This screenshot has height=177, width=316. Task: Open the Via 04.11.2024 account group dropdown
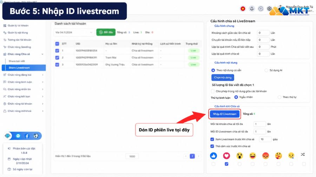pos(74,32)
